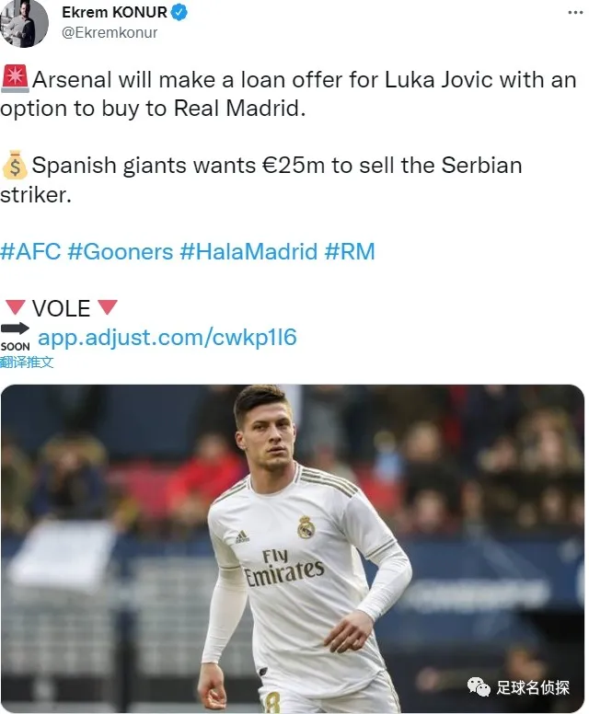Viewport: 589px width, 714px height.
Task: Click the red siren emoji
Action: pos(15,78)
